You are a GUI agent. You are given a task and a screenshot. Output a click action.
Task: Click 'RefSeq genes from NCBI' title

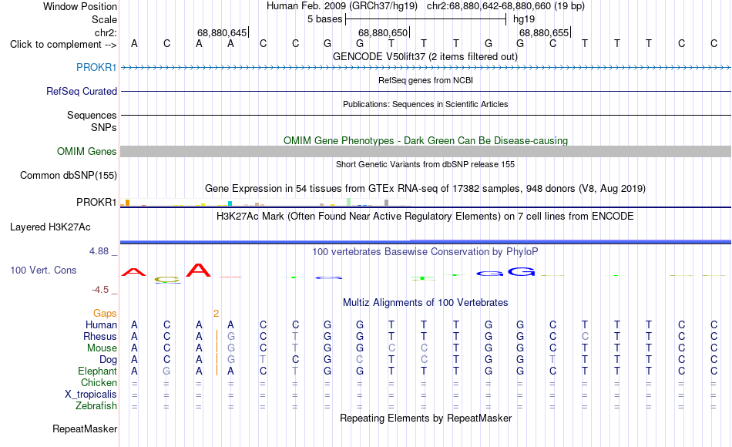tap(425, 80)
